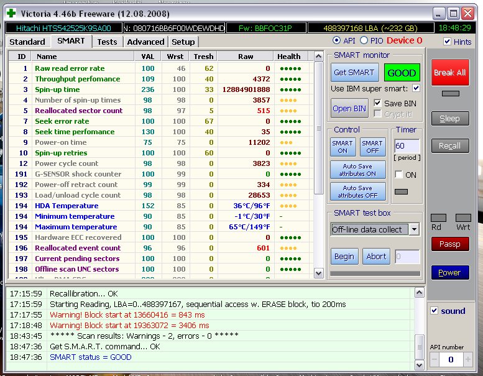Click the green cross Victoria app icon

[x=11, y=13]
